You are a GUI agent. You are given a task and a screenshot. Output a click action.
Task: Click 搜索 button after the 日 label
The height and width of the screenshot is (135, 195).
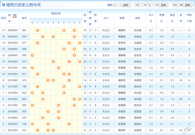coord(163,5)
